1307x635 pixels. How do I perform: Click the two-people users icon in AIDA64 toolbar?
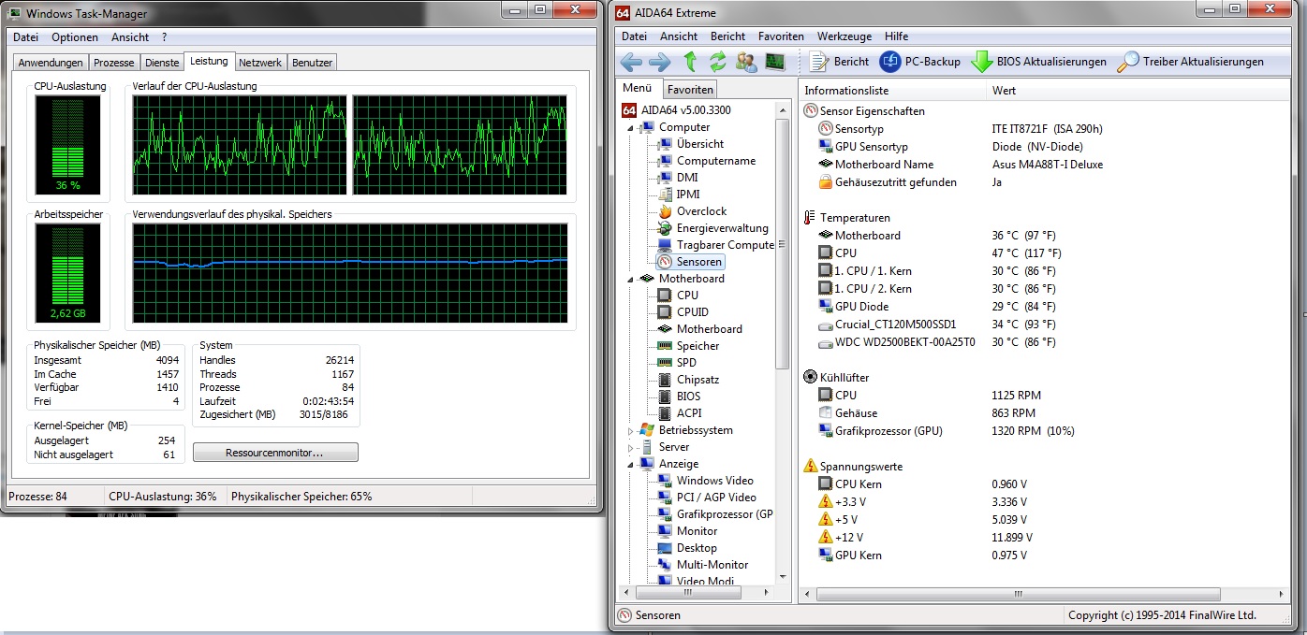click(746, 62)
